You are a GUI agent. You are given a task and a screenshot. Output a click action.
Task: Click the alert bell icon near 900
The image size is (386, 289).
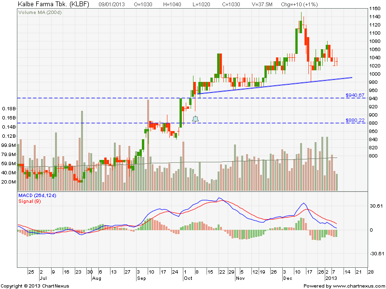195,119
